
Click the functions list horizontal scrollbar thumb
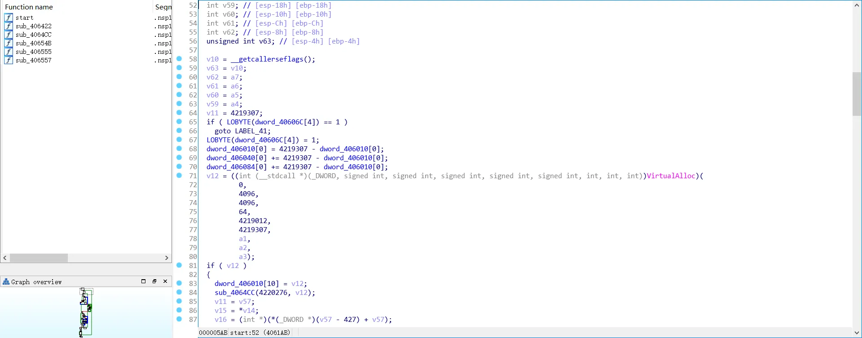[x=39, y=258]
